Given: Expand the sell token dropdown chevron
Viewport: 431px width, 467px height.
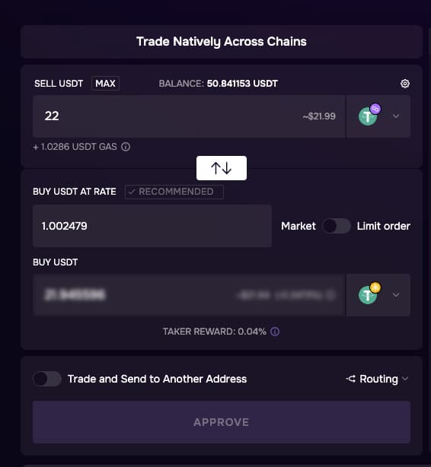Looking at the screenshot, I should [396, 116].
